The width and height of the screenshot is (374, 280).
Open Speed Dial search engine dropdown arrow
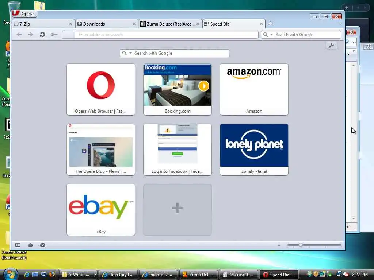130,53
